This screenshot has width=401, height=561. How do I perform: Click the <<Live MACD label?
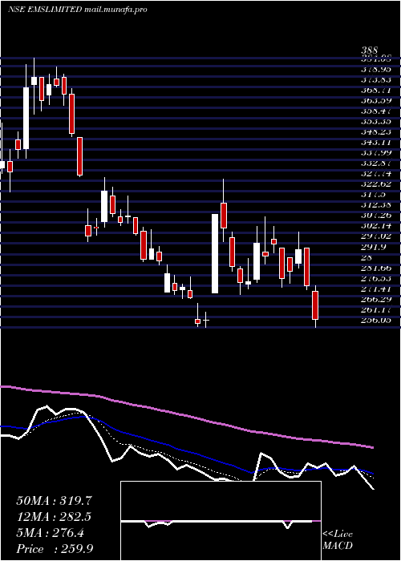click(x=338, y=540)
